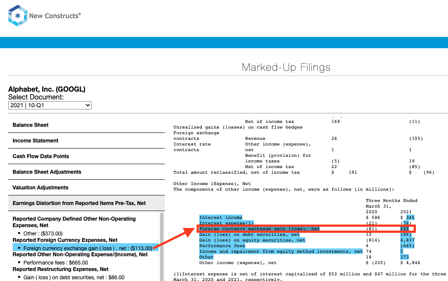Click Total amount reclassified, net of income tax

[x=237, y=172]
